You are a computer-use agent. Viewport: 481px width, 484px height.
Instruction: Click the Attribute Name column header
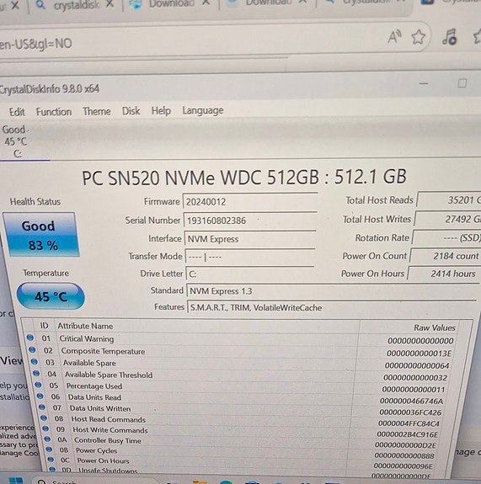[x=85, y=326]
